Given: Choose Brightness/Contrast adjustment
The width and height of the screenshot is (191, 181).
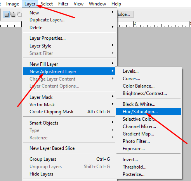Looking at the screenshot, I should pos(148,93).
